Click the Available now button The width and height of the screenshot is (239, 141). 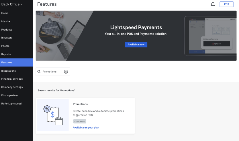(136, 45)
